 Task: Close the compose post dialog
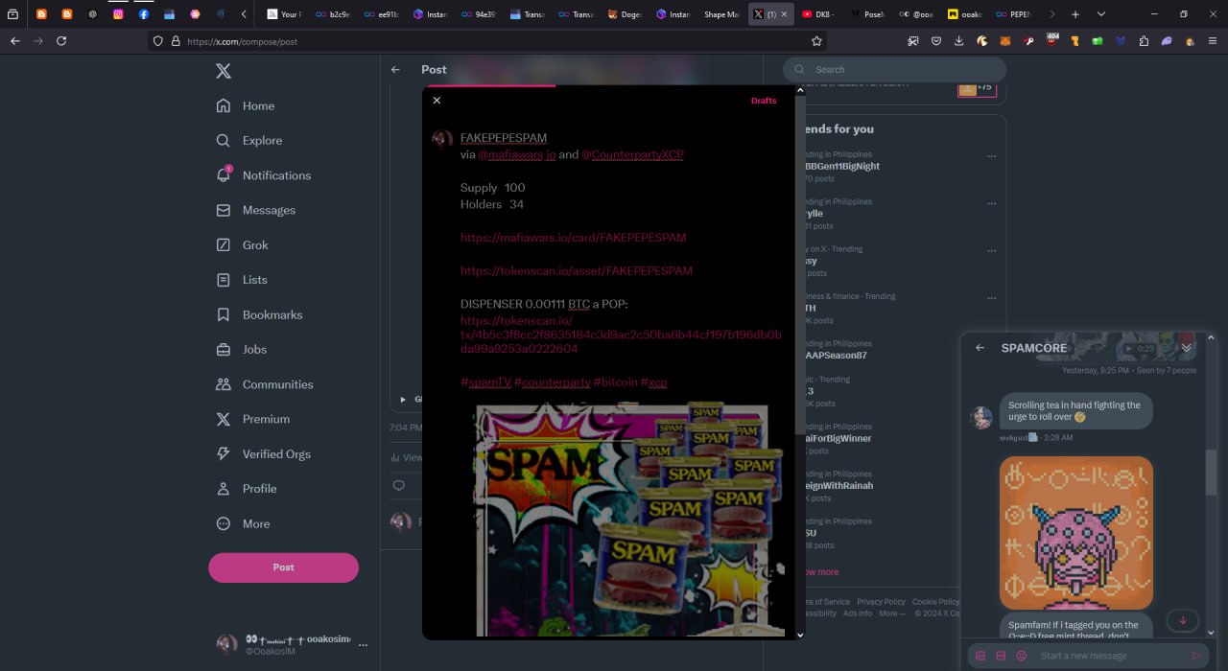(437, 101)
